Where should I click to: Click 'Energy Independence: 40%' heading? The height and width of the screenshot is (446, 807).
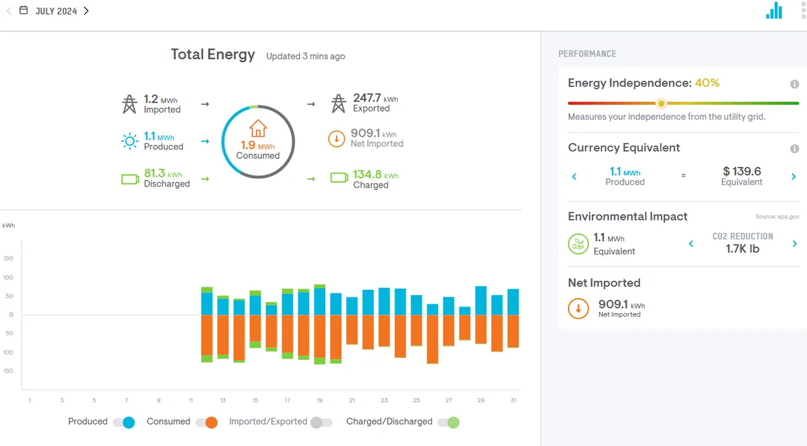(x=644, y=83)
